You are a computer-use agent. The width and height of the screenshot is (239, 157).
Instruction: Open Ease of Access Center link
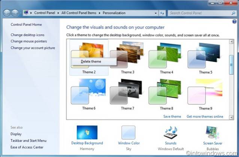[27, 147]
